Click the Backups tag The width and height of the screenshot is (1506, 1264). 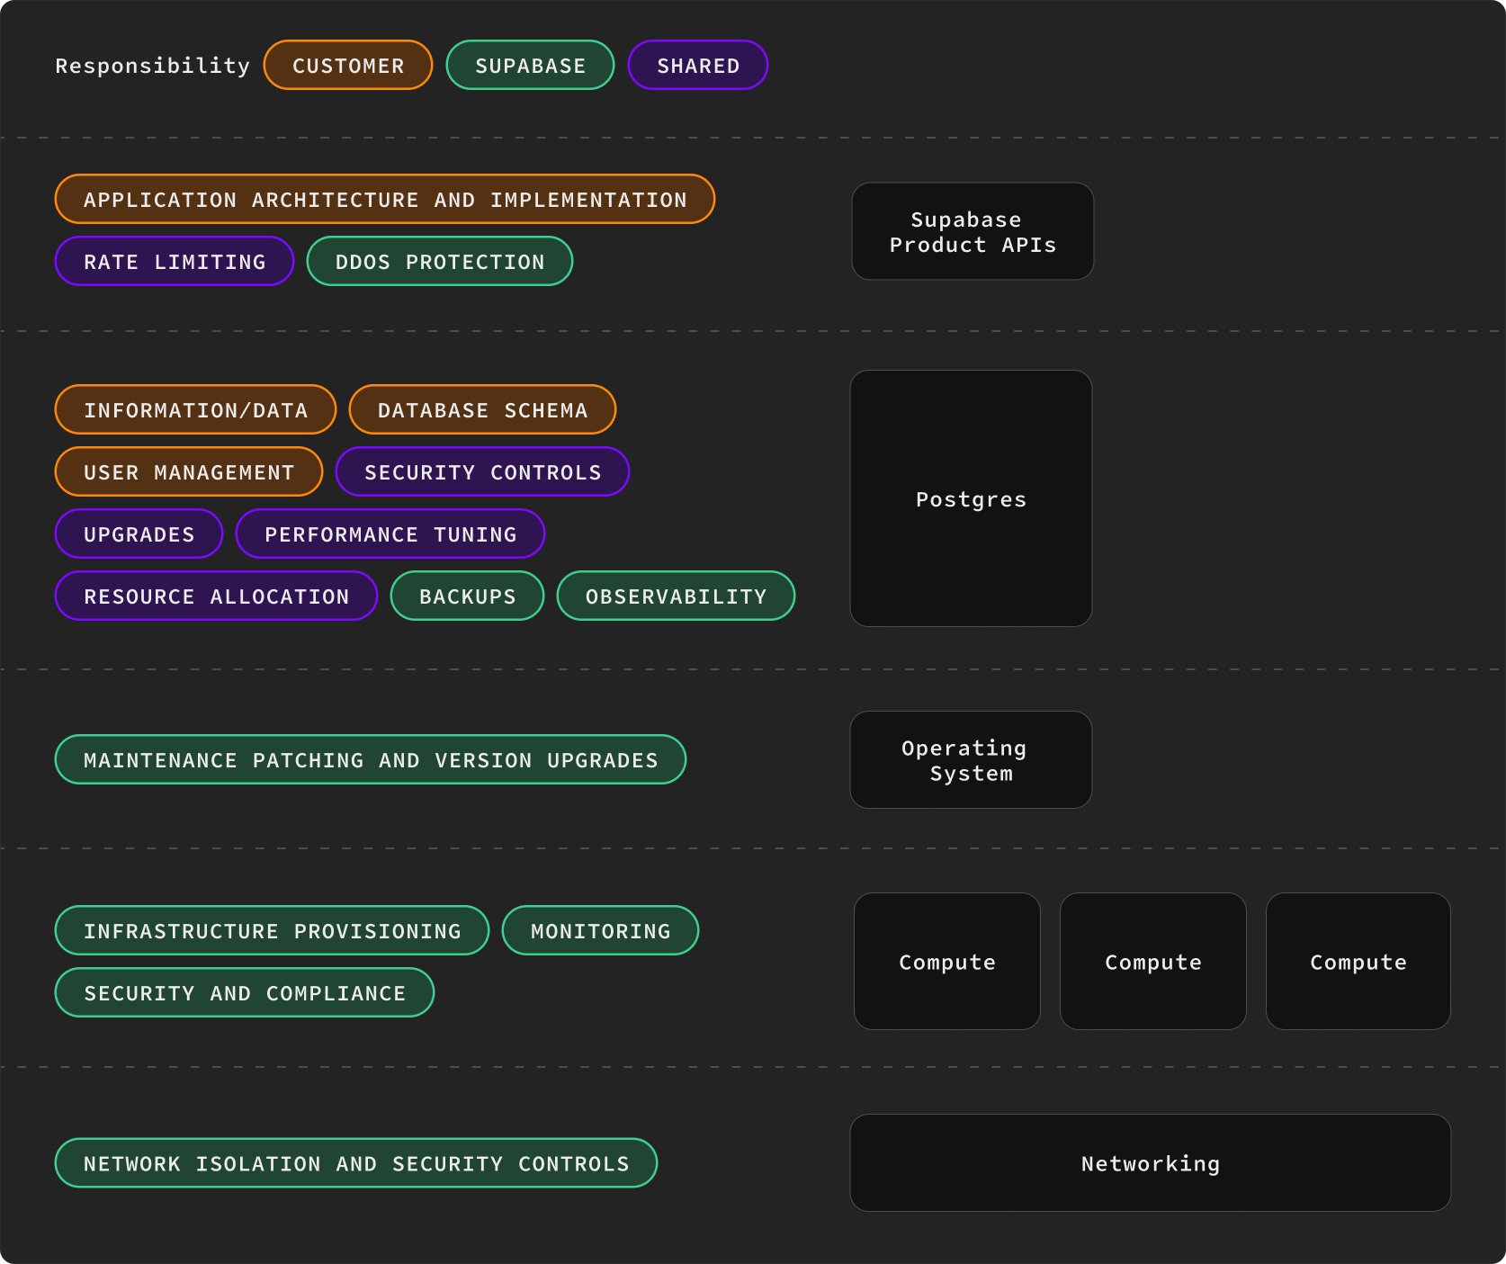pyautogui.click(x=467, y=596)
